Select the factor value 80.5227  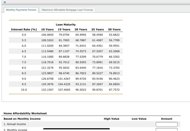coord(97,73)
